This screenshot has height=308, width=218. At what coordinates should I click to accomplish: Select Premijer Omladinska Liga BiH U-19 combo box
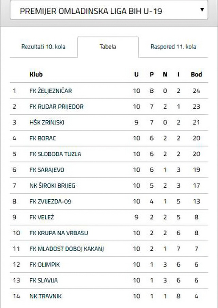pyautogui.click(x=109, y=10)
